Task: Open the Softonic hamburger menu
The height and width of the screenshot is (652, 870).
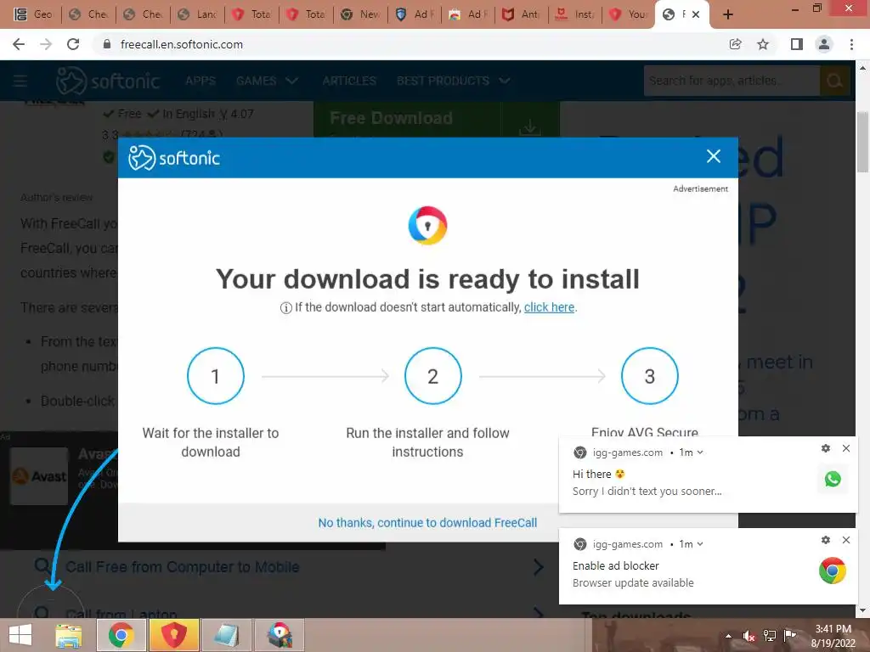Action: coord(20,81)
